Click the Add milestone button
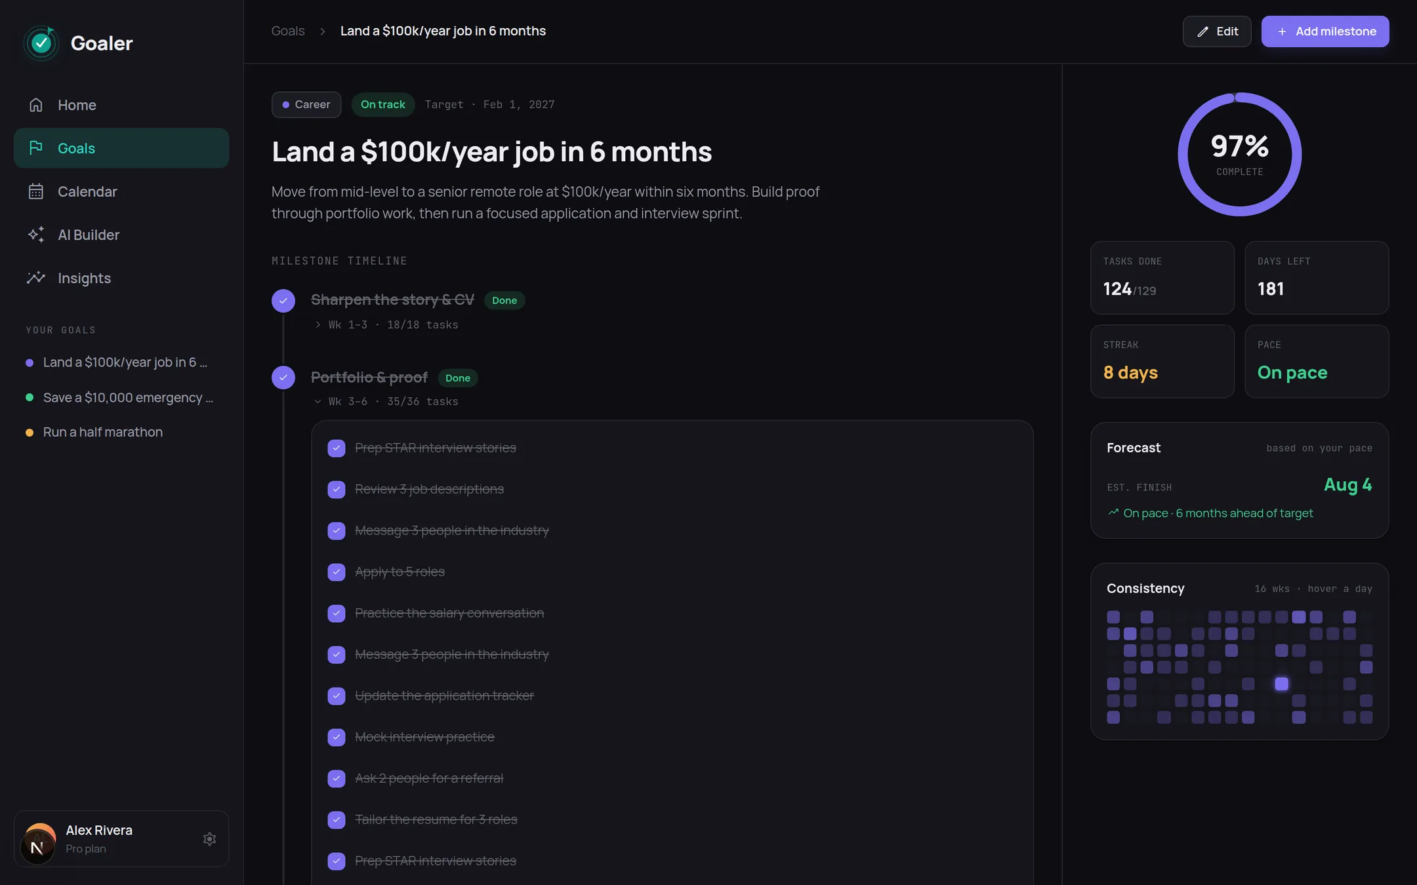Screen dimensions: 1417x885 click(x=1325, y=31)
